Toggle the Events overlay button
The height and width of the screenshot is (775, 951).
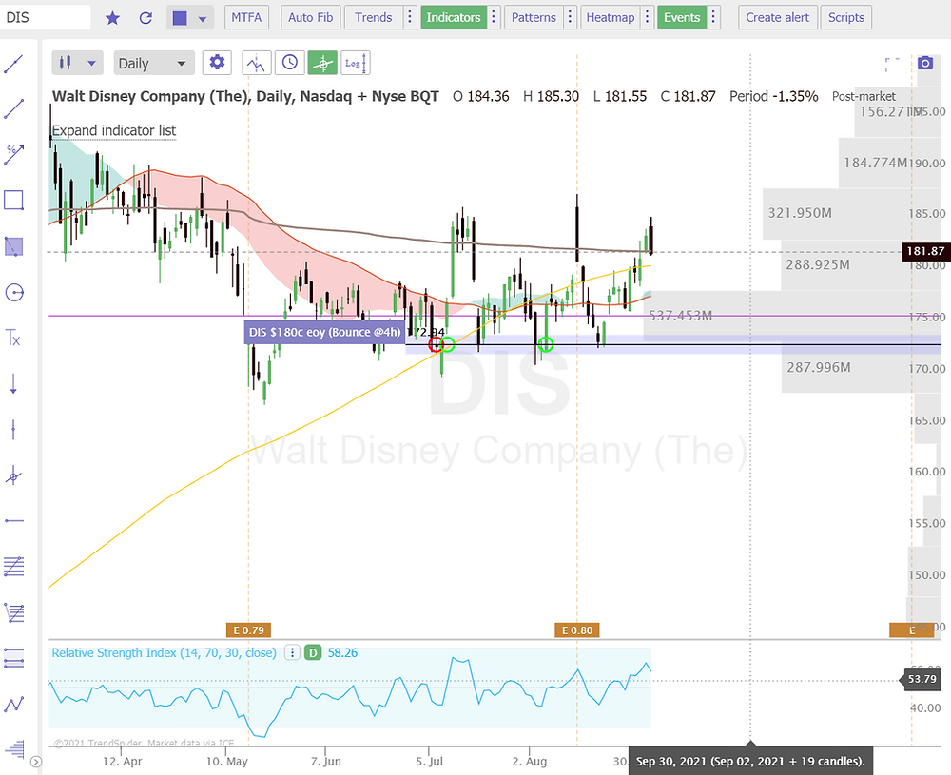[682, 17]
